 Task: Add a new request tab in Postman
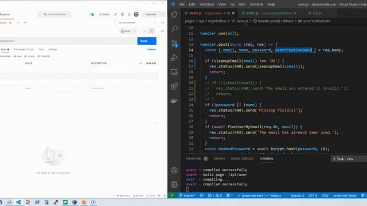coord(18,23)
